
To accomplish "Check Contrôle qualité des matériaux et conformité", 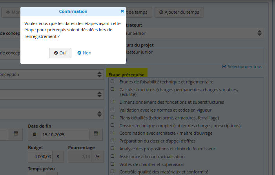I will [x=113, y=171].
